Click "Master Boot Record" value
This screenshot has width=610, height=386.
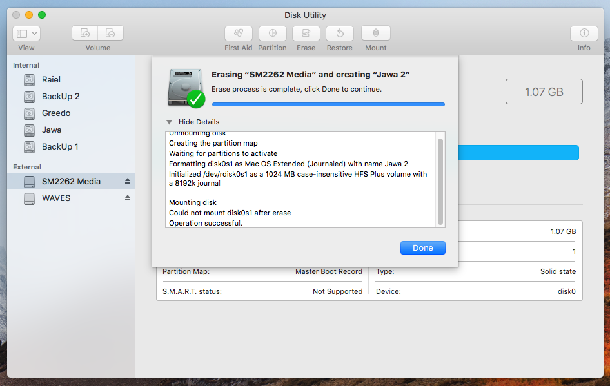coord(329,271)
